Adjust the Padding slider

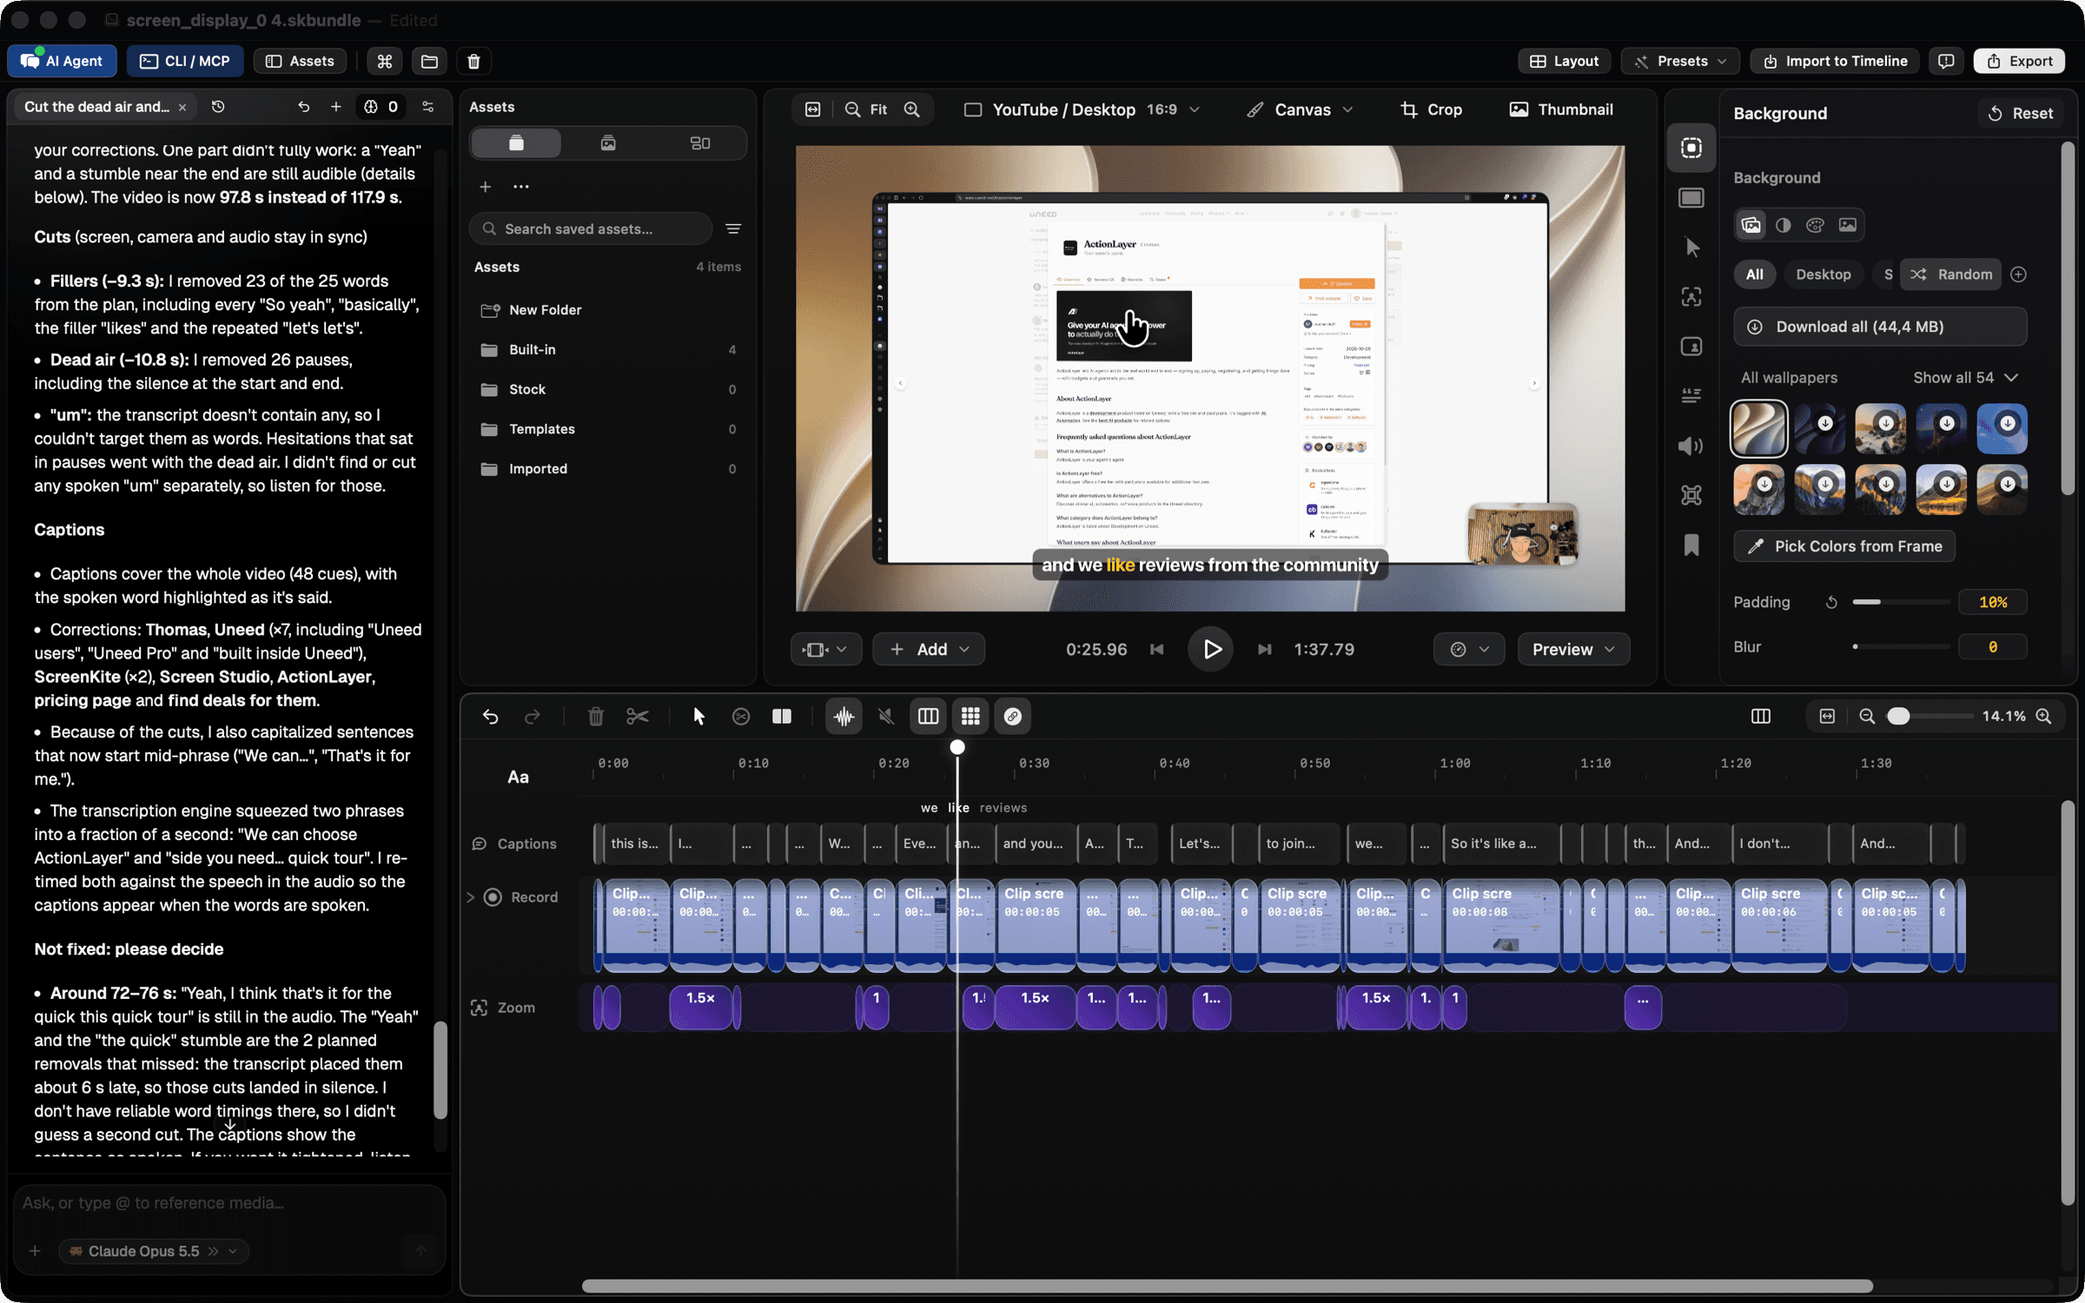pyautogui.click(x=1901, y=601)
